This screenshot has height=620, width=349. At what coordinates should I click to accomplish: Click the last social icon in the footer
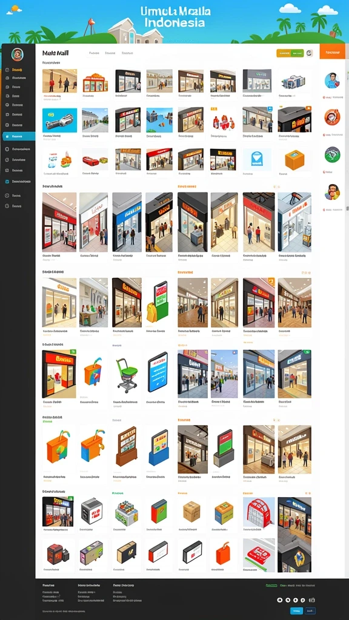[x=312, y=600]
